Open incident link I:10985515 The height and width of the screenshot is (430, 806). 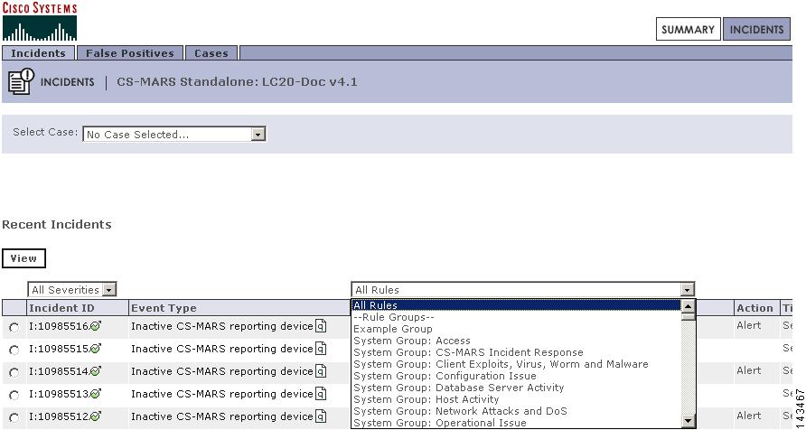coord(59,349)
